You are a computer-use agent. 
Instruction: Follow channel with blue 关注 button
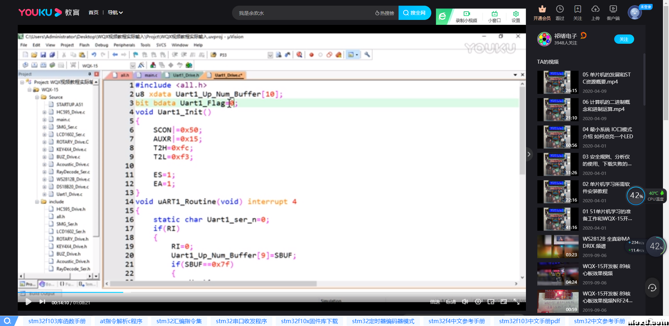624,39
